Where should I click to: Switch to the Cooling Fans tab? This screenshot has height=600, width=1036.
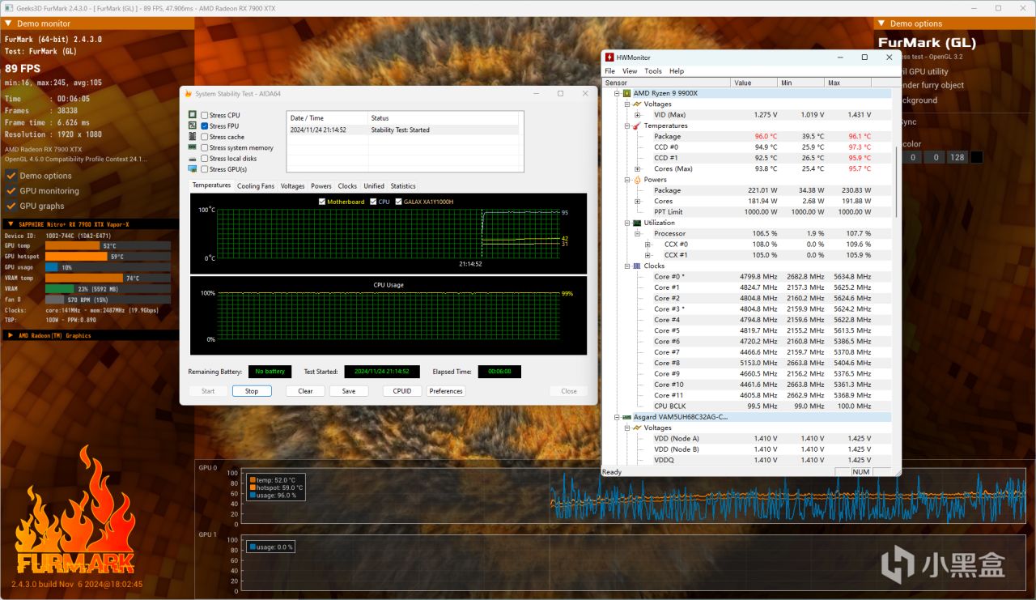coord(256,186)
